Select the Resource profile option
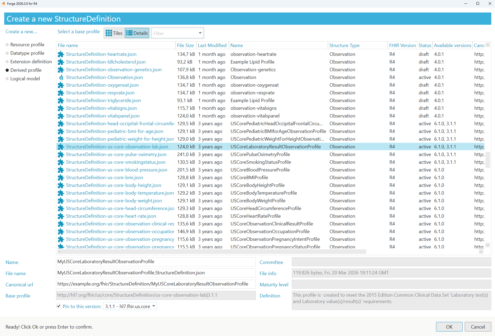The image size is (495, 336). coord(25,45)
